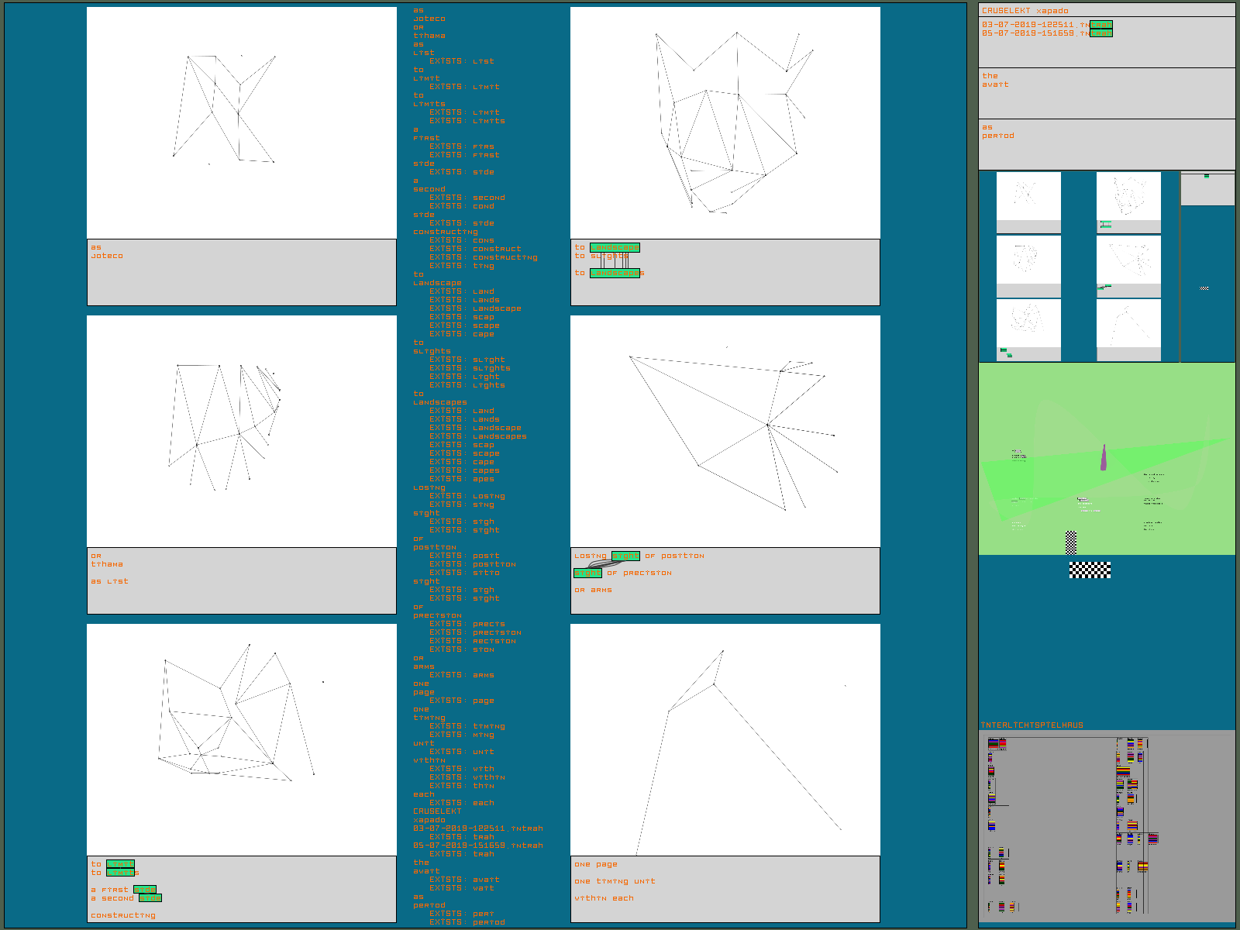Click highlighted 'landscapes' word in top-right caption
Image resolution: width=1240 pixels, height=930 pixels.
617,273
